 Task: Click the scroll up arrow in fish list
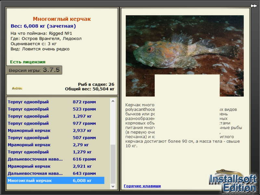pos(113,101)
